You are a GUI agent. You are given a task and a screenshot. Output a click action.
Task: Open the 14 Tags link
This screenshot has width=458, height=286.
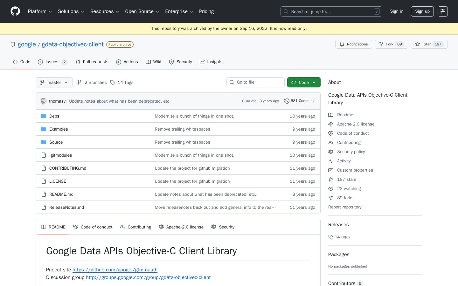click(122, 82)
